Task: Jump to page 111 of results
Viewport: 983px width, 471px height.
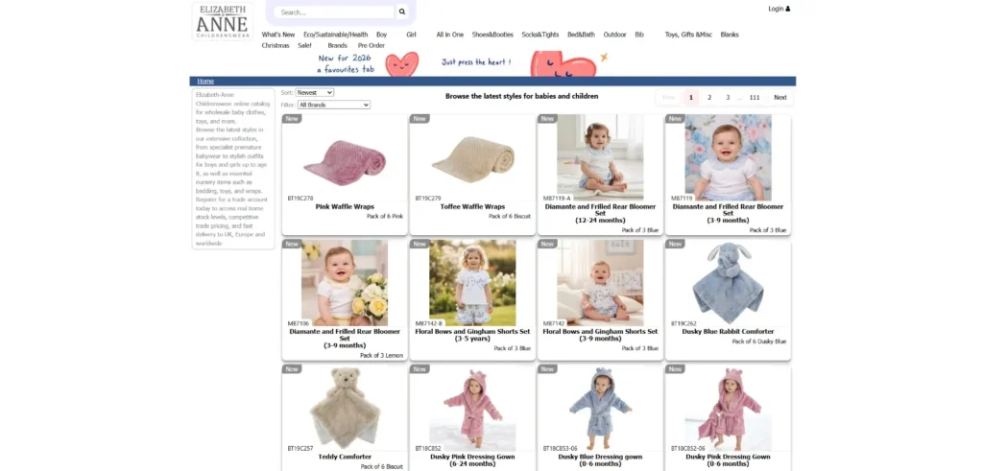Action: [x=755, y=97]
